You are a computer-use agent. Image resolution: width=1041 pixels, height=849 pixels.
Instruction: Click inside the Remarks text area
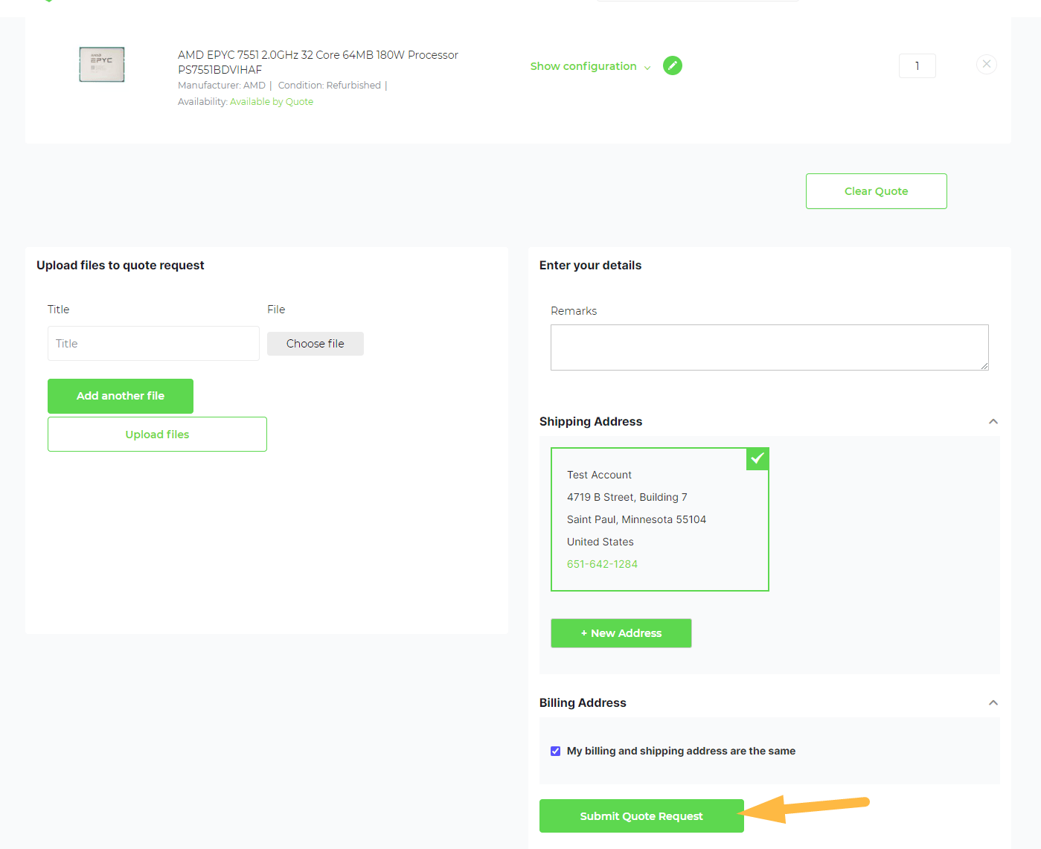click(x=769, y=347)
